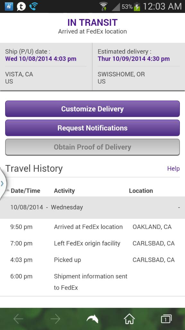Image resolution: width=185 pixels, height=330 pixels.
Task: Select the Location column header
Action: [x=141, y=191]
